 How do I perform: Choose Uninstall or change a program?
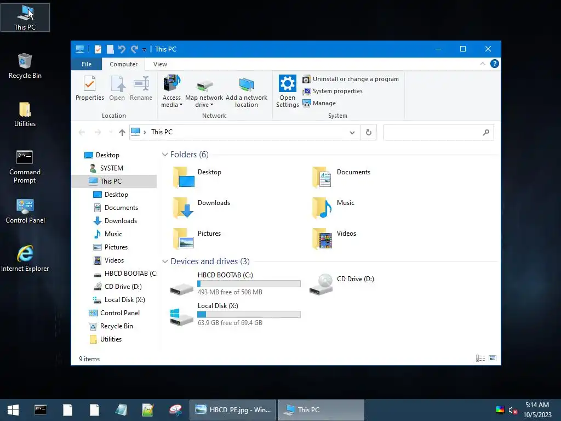351,79
